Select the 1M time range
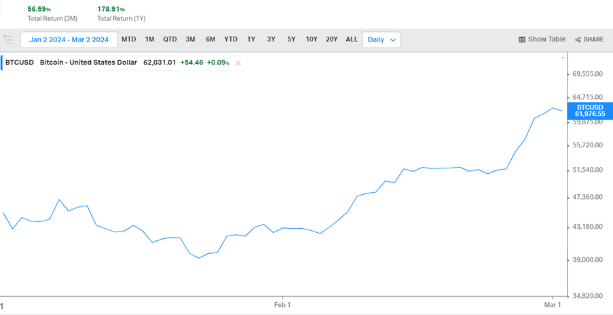 149,39
